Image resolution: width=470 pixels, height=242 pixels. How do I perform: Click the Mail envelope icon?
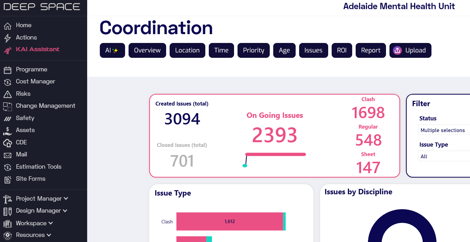click(8, 155)
